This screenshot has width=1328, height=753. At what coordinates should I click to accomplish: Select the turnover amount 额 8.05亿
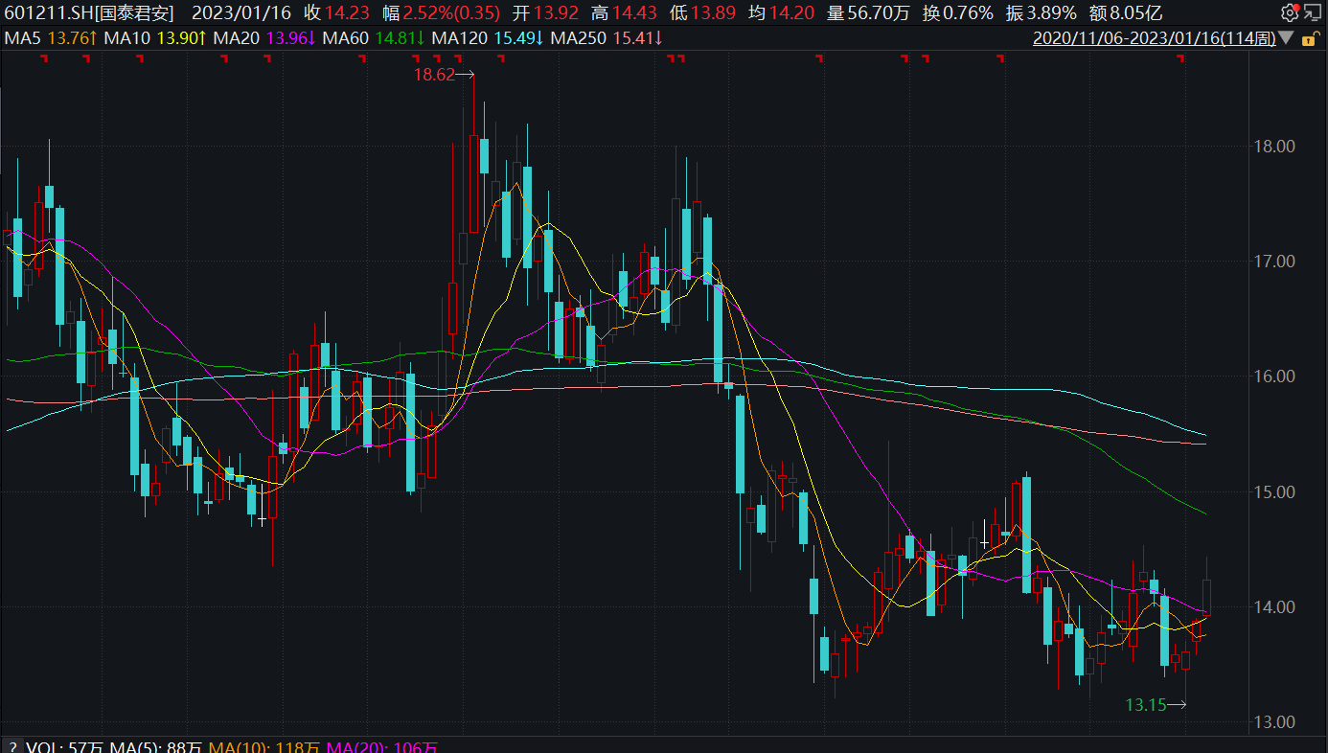tap(1128, 12)
